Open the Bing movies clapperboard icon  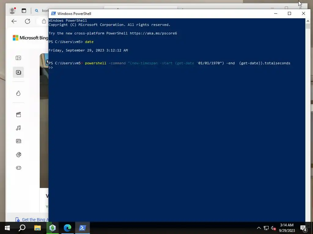coord(18,115)
